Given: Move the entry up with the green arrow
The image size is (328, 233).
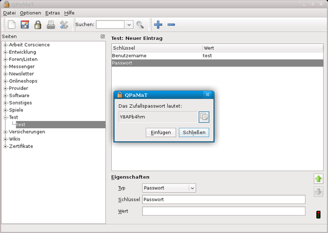Looking at the screenshot, I should pyautogui.click(x=318, y=179).
